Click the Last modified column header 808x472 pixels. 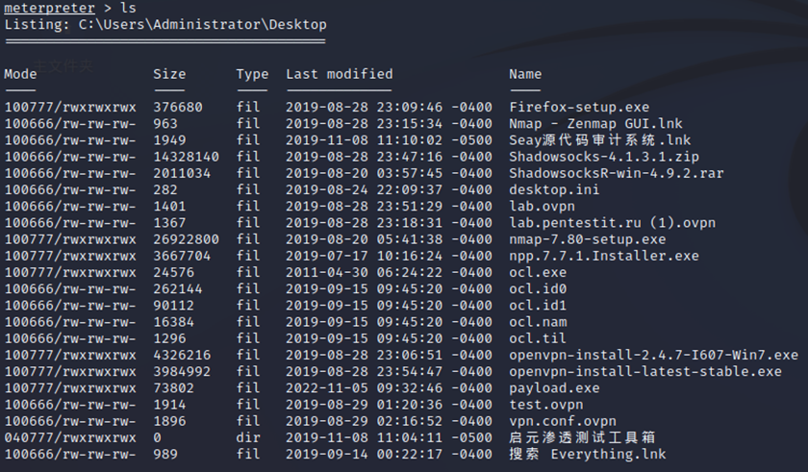[x=339, y=74]
